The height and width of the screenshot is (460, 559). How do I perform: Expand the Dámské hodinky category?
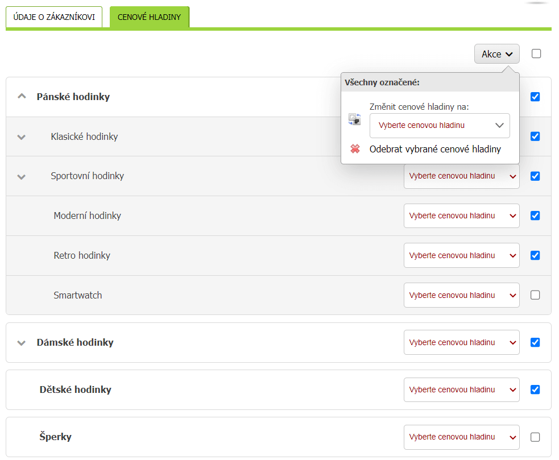tap(22, 343)
